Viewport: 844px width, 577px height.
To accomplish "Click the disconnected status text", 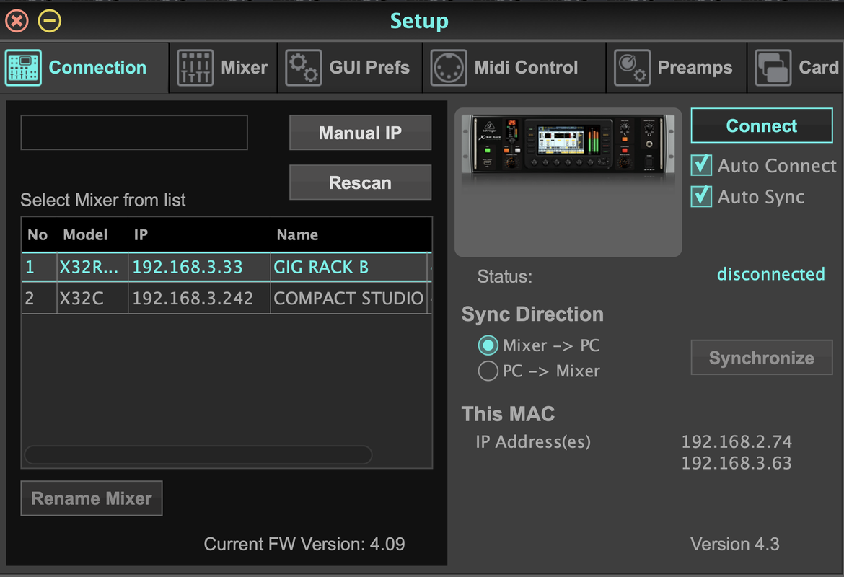I will point(771,274).
